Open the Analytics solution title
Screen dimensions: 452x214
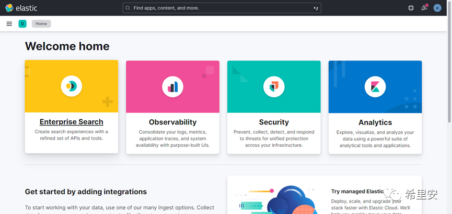coord(375,122)
